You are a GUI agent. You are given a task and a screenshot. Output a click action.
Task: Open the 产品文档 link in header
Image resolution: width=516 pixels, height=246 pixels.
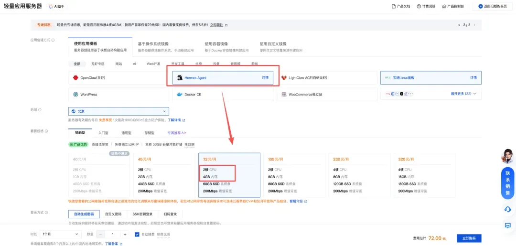click(x=400, y=6)
